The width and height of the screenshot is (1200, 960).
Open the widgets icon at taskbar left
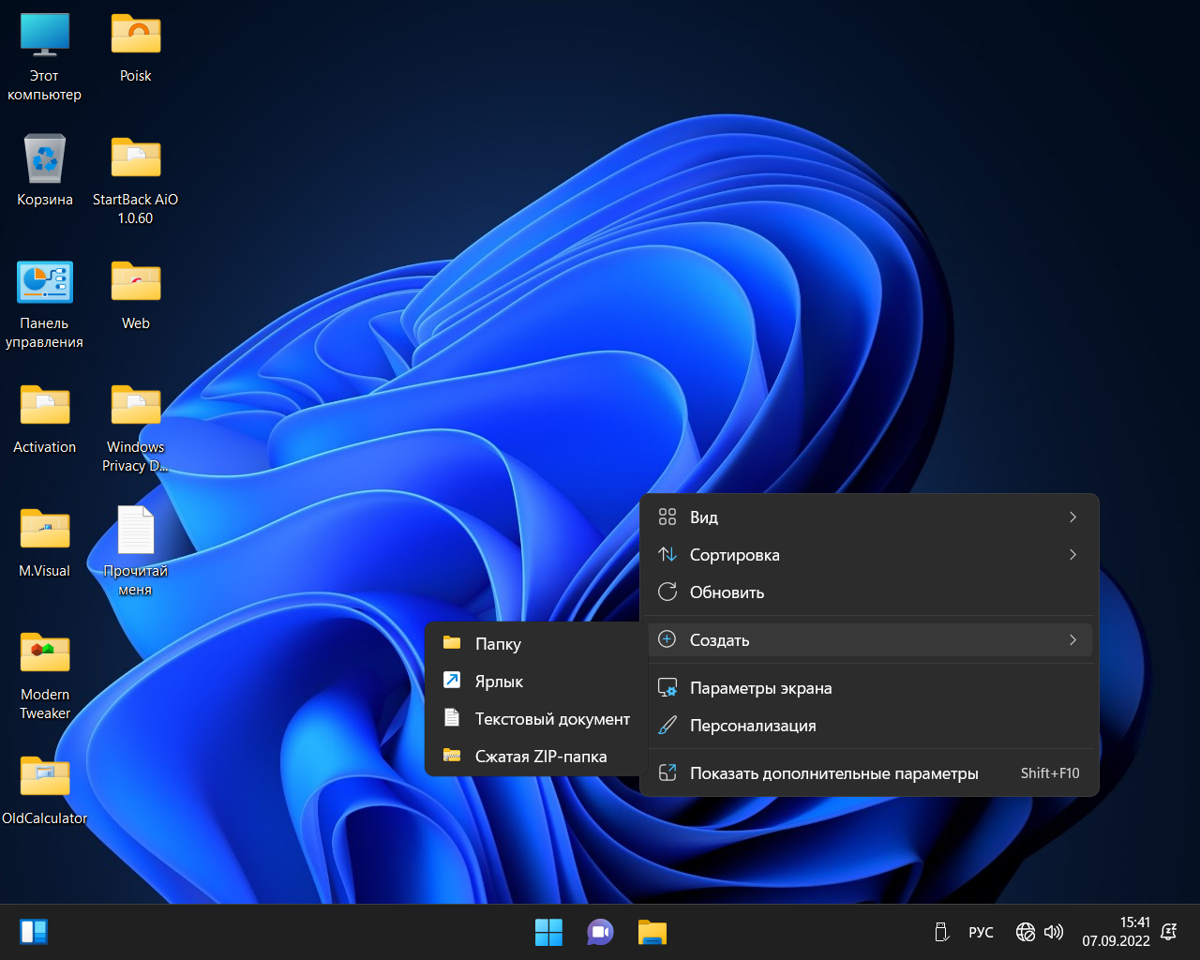tap(34, 932)
